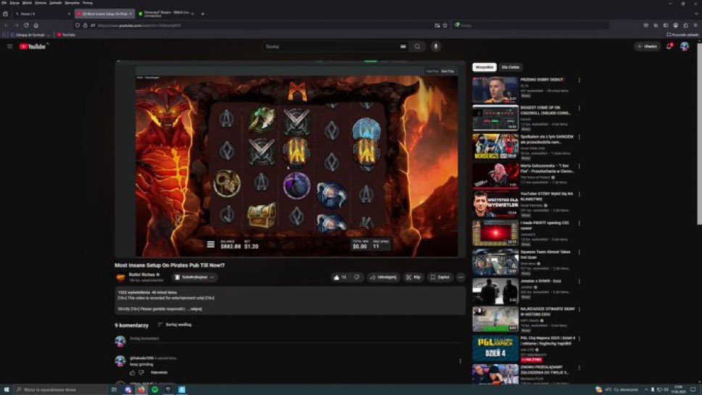Click the Windows taskbar search box
Image resolution: width=702 pixels, height=395 pixels.
62,390
